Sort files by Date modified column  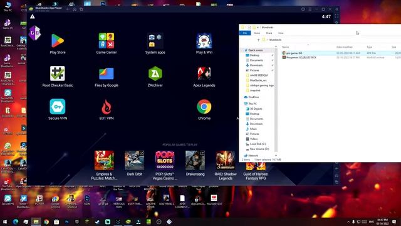point(344,47)
